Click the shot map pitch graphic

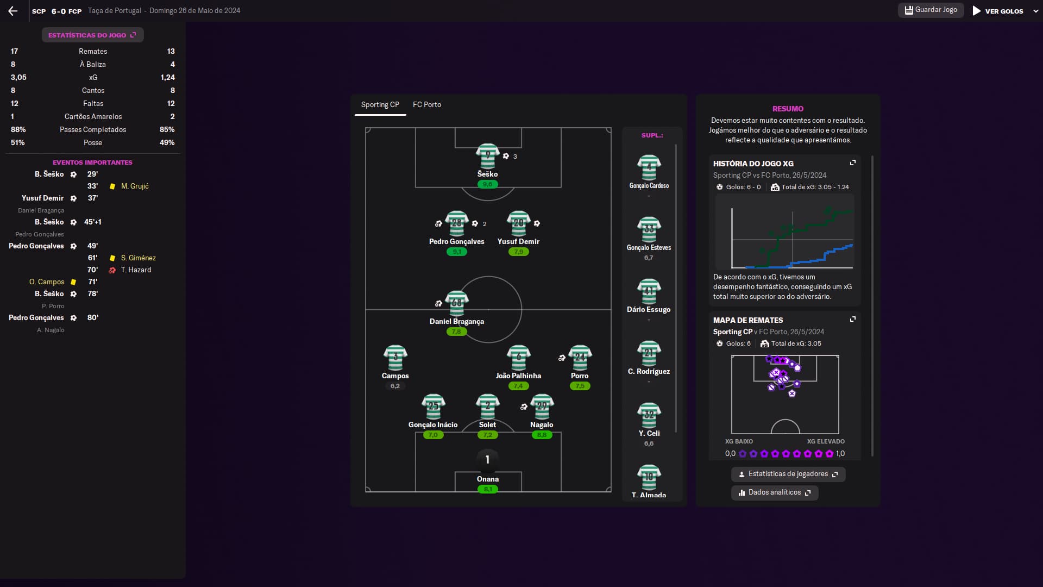click(x=785, y=394)
